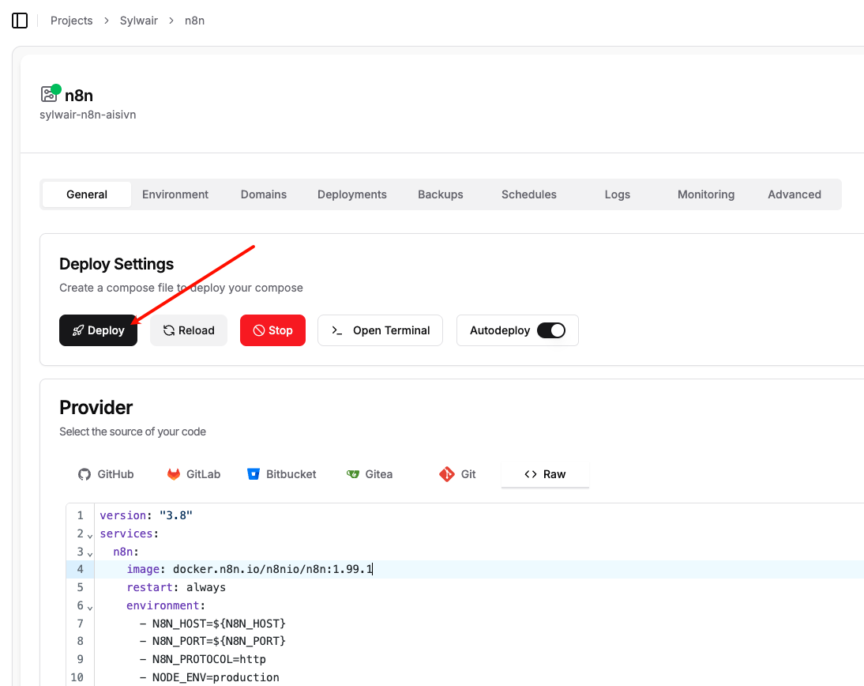Select the General tab
This screenshot has width=864, height=686.
click(x=87, y=194)
